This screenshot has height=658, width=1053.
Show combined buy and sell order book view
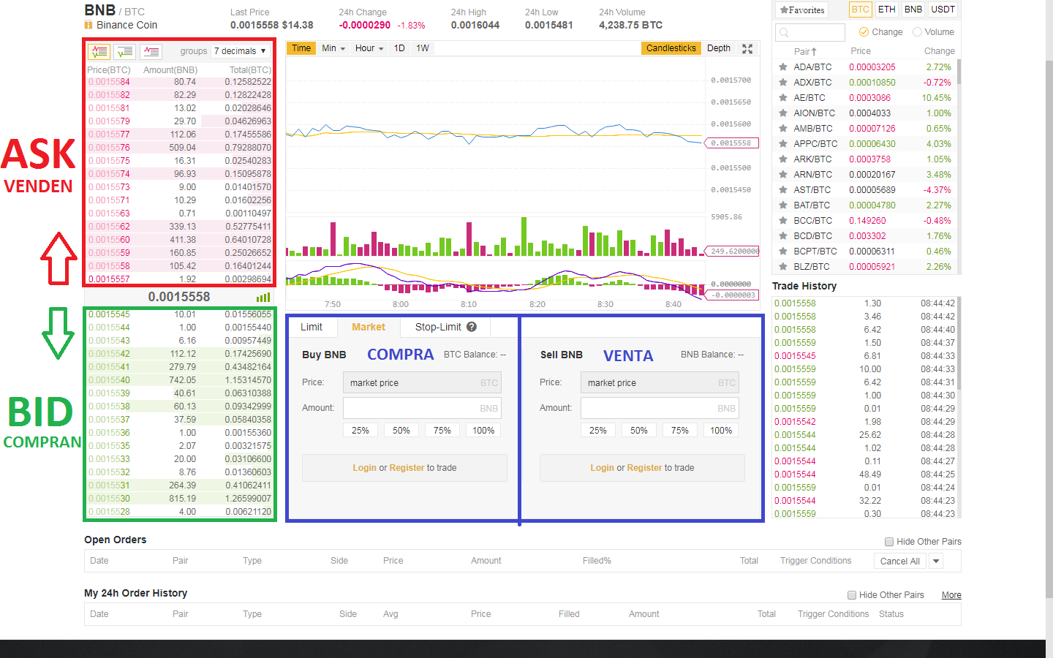(99, 51)
